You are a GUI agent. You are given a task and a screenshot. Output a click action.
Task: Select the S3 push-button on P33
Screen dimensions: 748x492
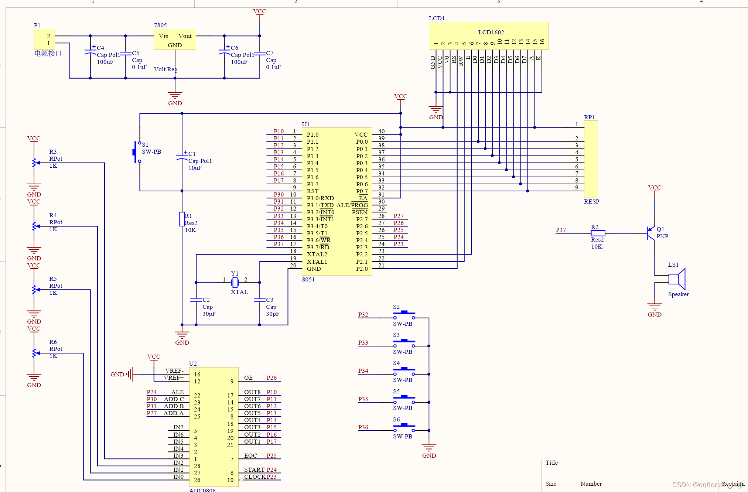pyautogui.click(x=404, y=344)
